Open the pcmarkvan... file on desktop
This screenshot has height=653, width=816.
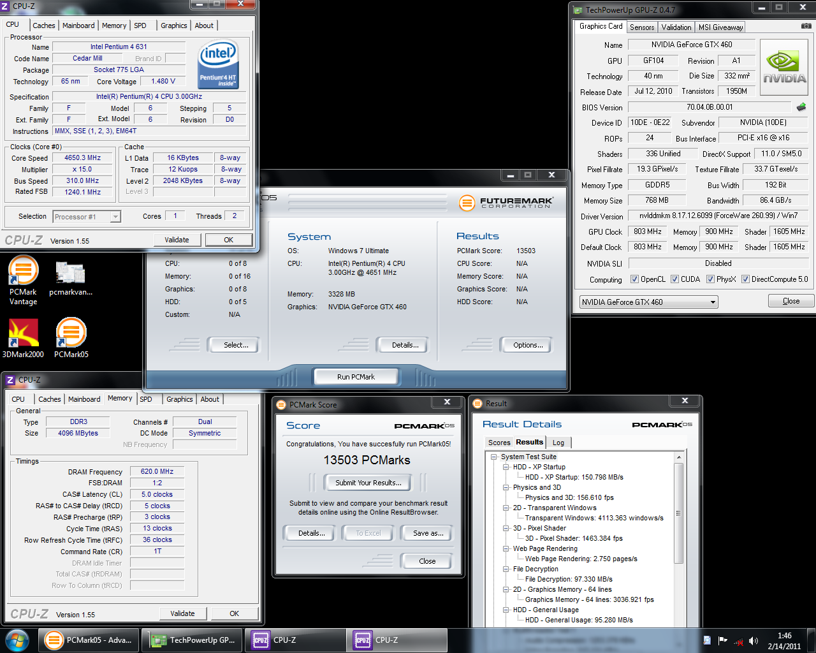71,279
